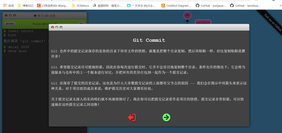This screenshot has width=282, height=133.
Task: Click the 提示 hint button in the terminal toolbar
Action: coord(81,23)
